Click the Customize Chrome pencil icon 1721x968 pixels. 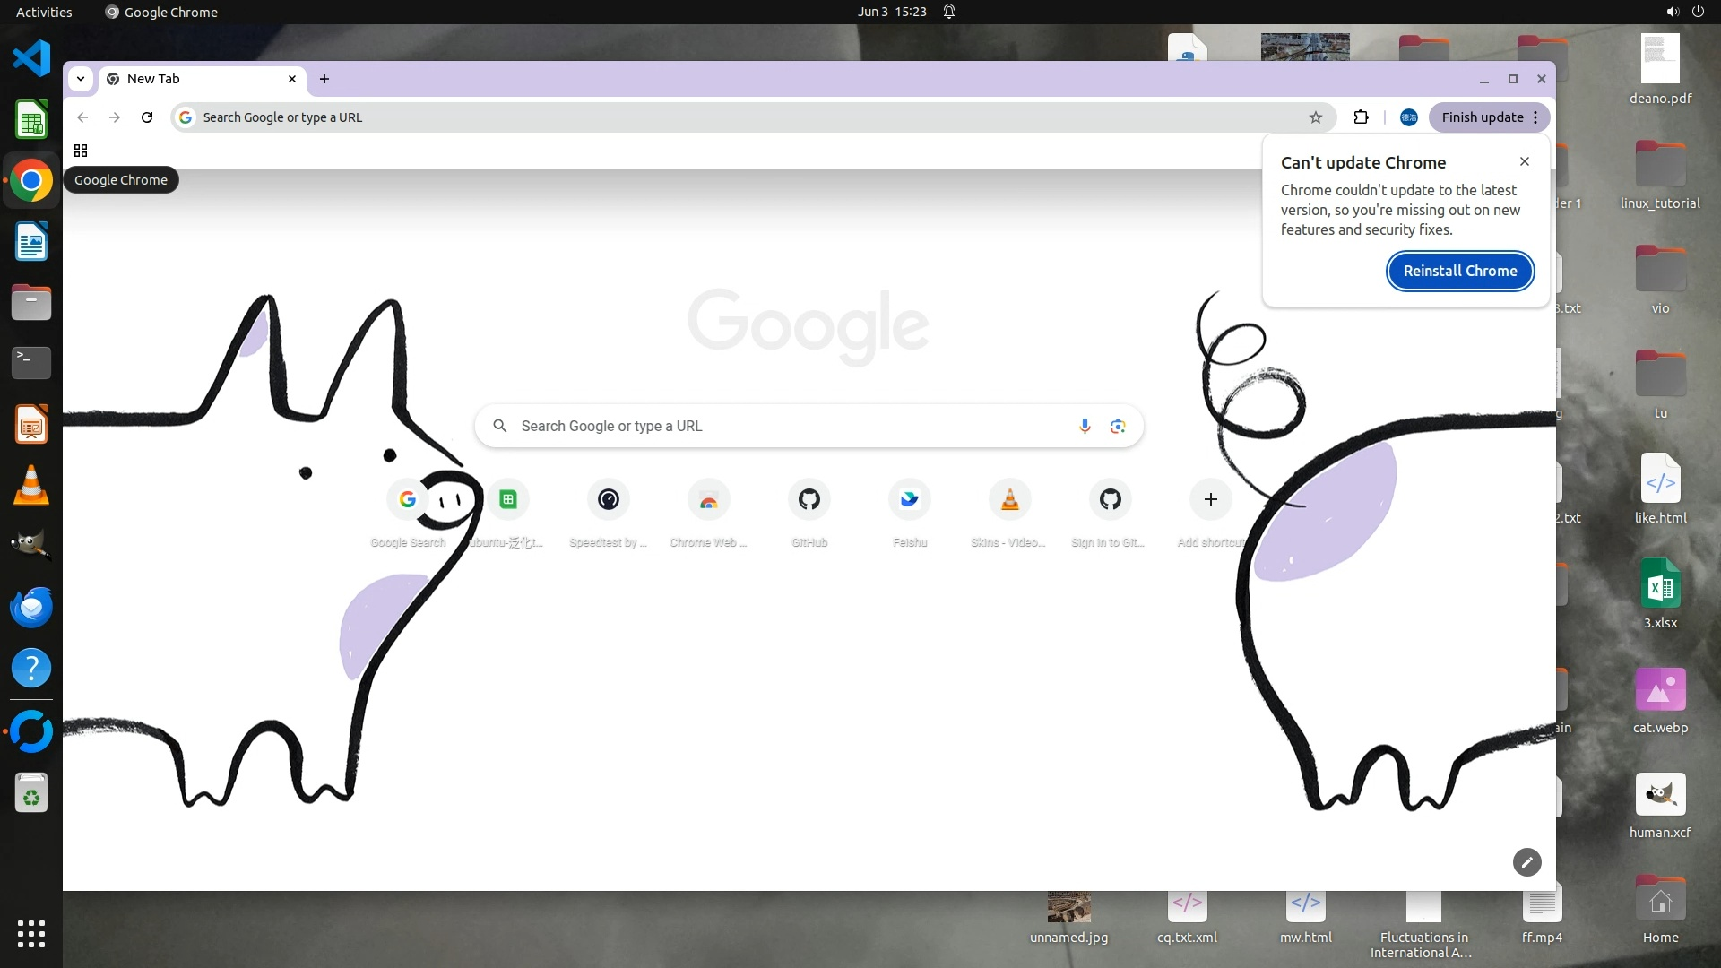click(x=1526, y=862)
